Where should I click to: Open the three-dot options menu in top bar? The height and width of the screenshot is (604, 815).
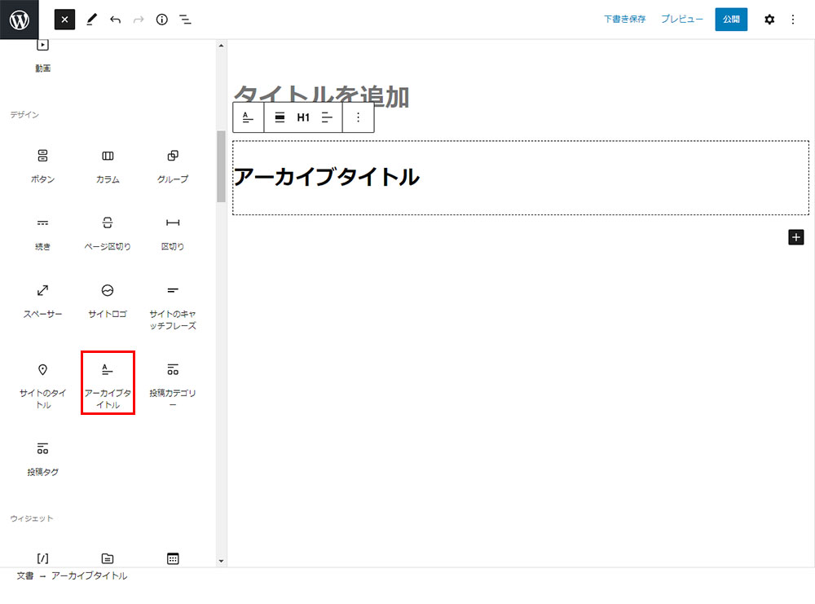793,20
